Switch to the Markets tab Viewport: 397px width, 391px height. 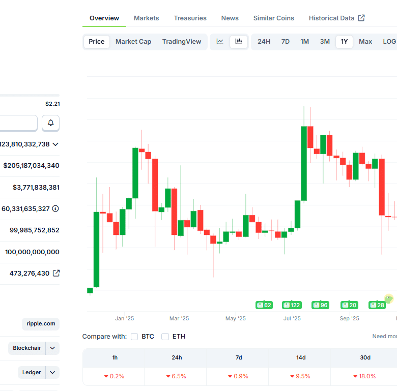[146, 18]
